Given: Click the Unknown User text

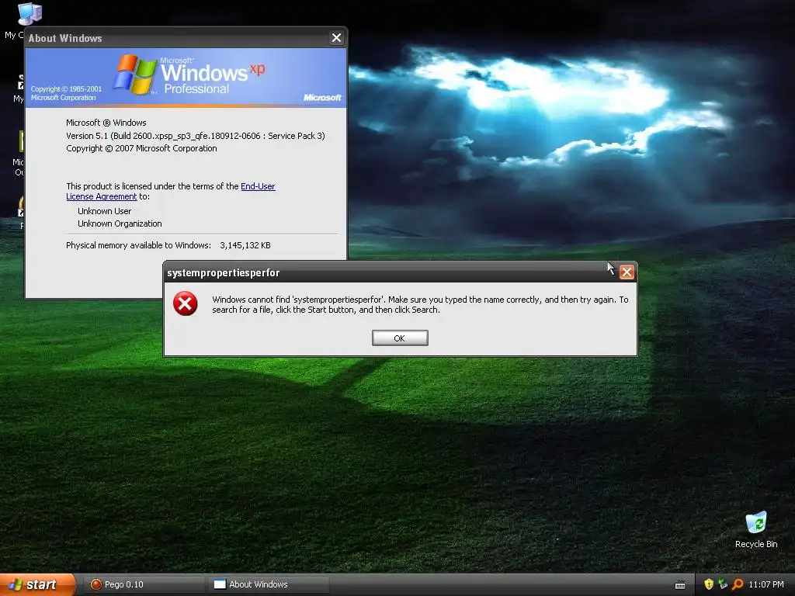Looking at the screenshot, I should pyautogui.click(x=105, y=211).
